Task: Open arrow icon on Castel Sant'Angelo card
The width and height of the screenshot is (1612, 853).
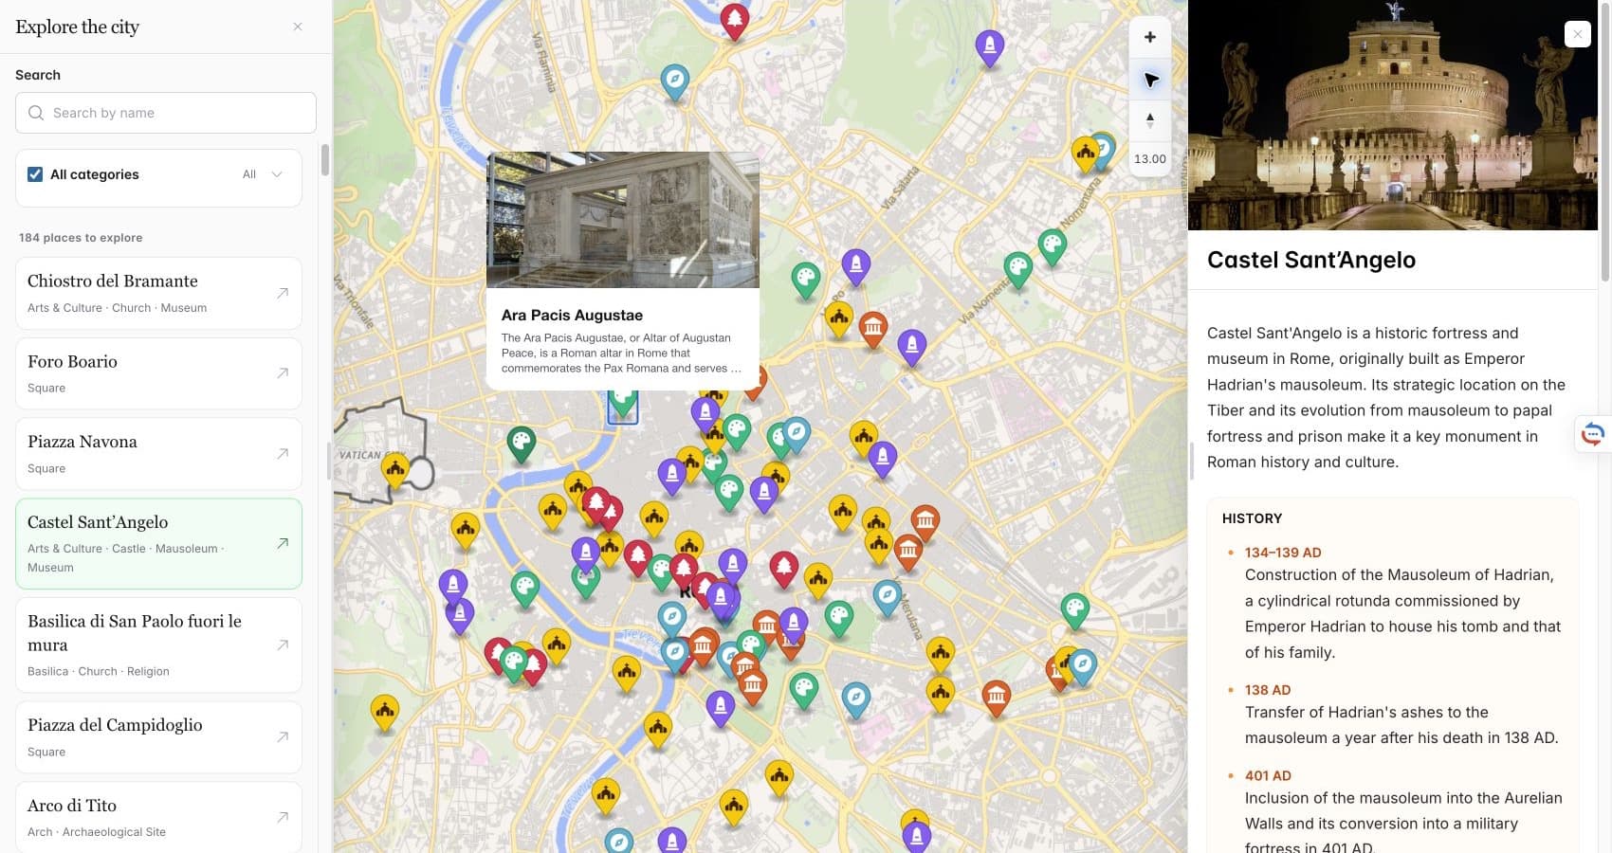Action: [x=283, y=543]
